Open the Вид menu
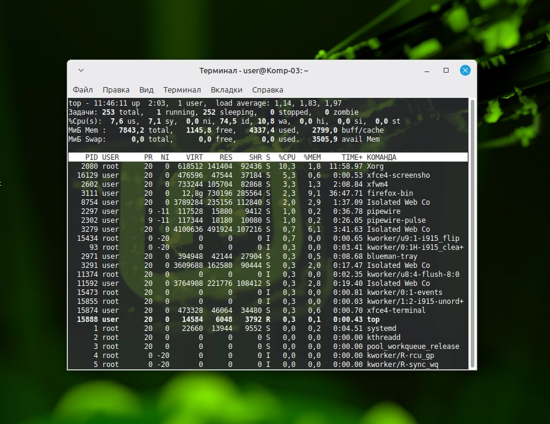550x424 pixels. (147, 89)
